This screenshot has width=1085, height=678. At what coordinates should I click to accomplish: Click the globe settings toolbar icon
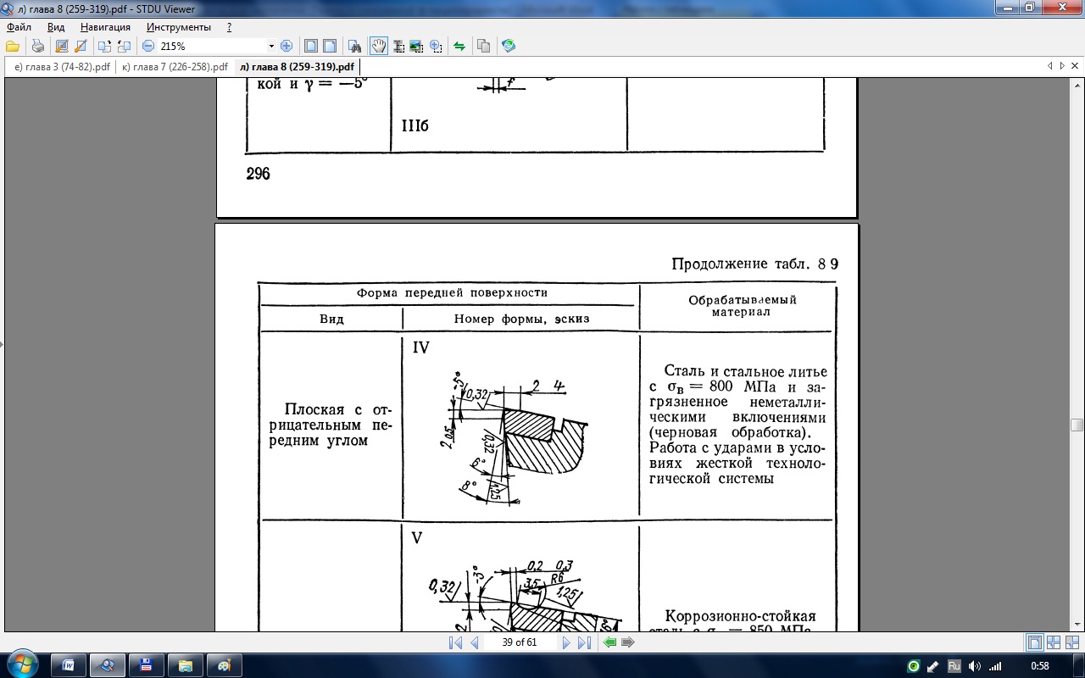509,46
